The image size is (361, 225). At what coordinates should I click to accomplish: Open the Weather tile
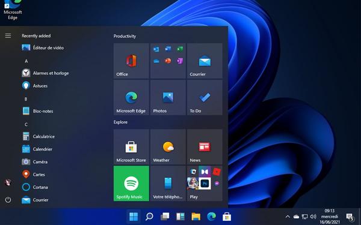coord(168,147)
